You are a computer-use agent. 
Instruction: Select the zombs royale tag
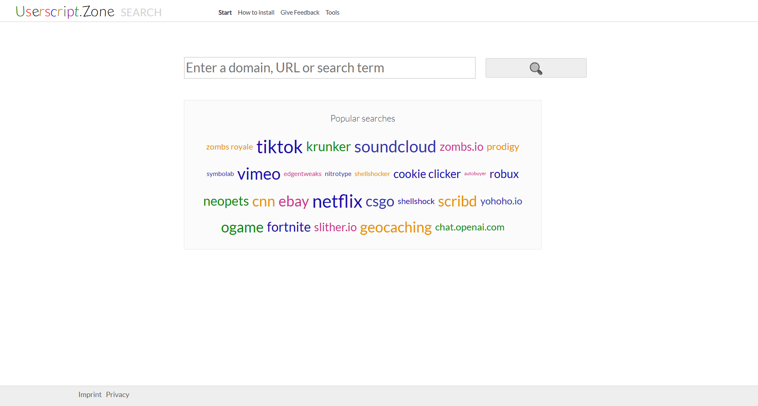pyautogui.click(x=229, y=147)
